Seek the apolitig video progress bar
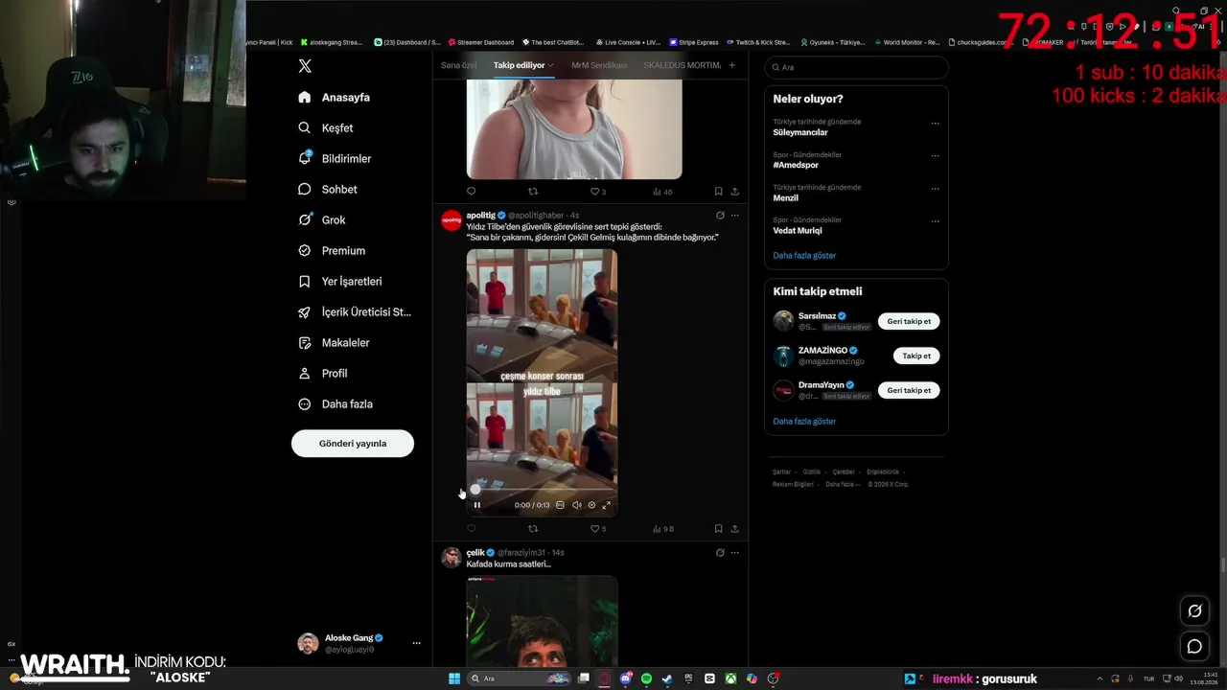1227x690 pixels. [x=542, y=489]
